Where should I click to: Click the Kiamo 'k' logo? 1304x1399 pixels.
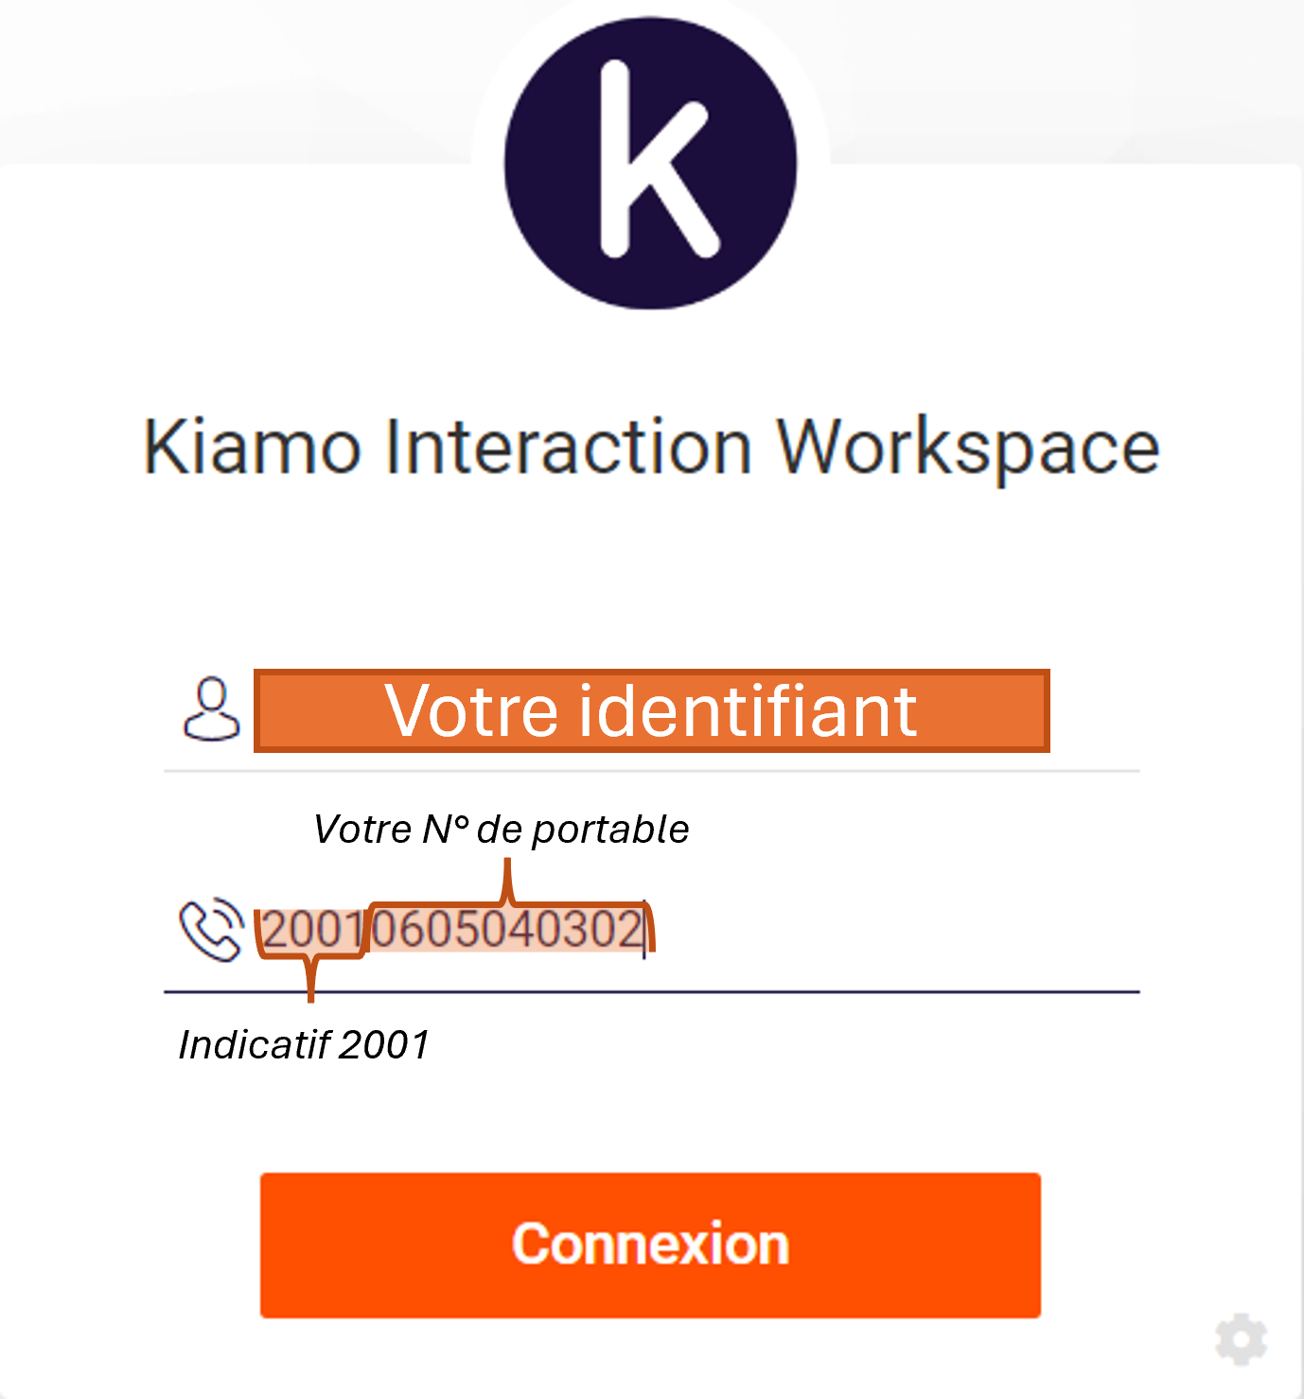click(650, 163)
